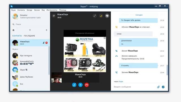181x102 pixels.
Task: Click message 'сечас'
Action: (x=133, y=34)
